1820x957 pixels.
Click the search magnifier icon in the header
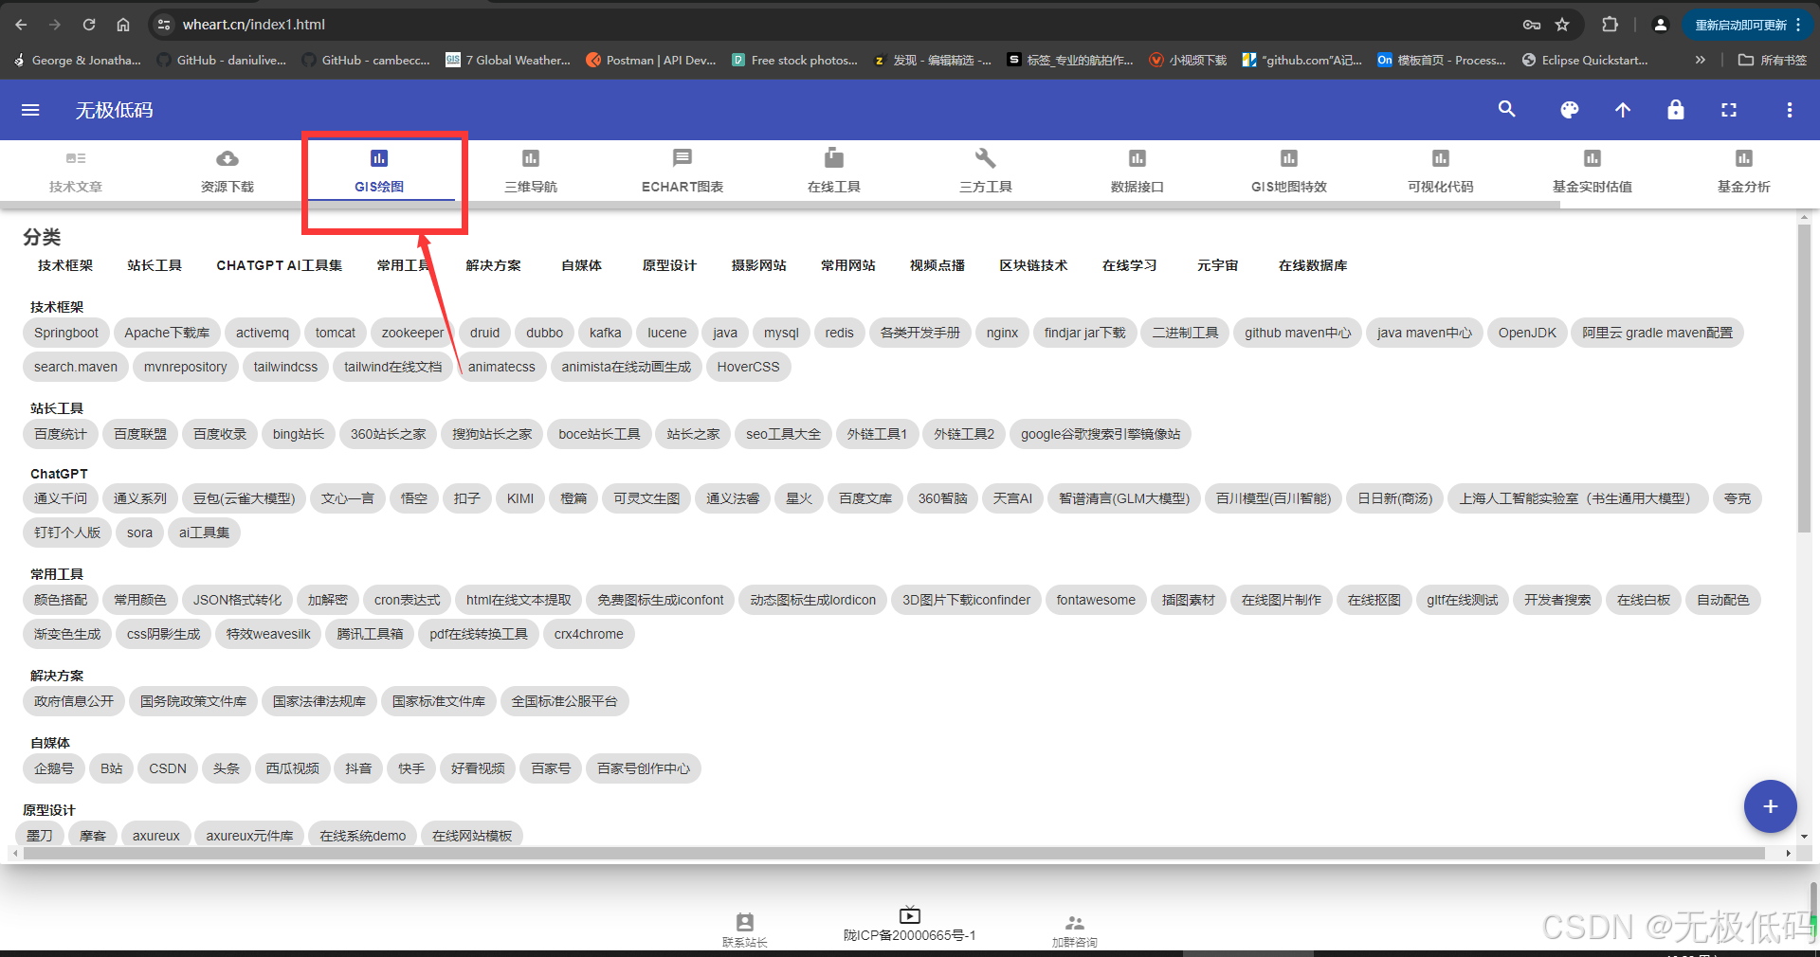1506,110
